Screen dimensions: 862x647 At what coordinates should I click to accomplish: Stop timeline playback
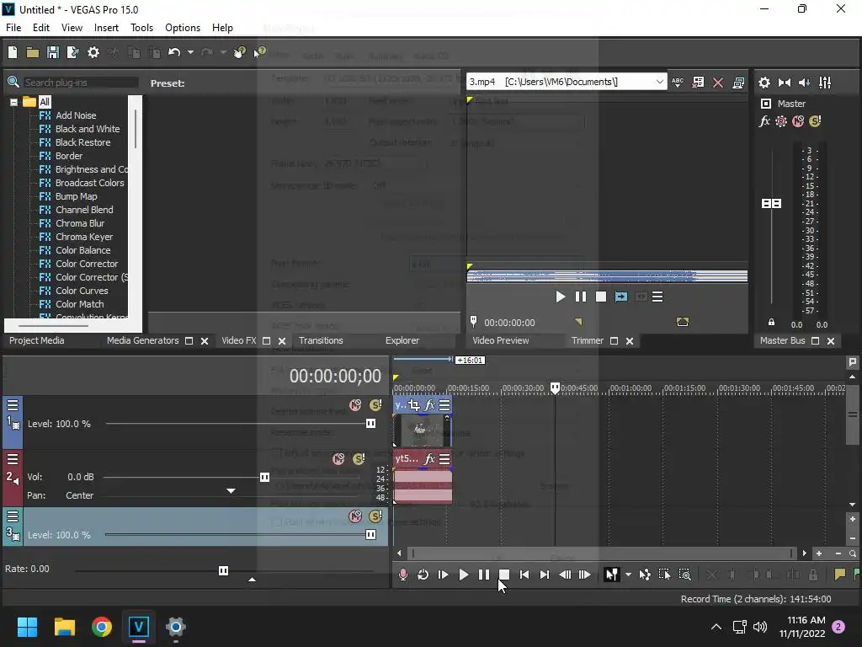click(x=504, y=575)
